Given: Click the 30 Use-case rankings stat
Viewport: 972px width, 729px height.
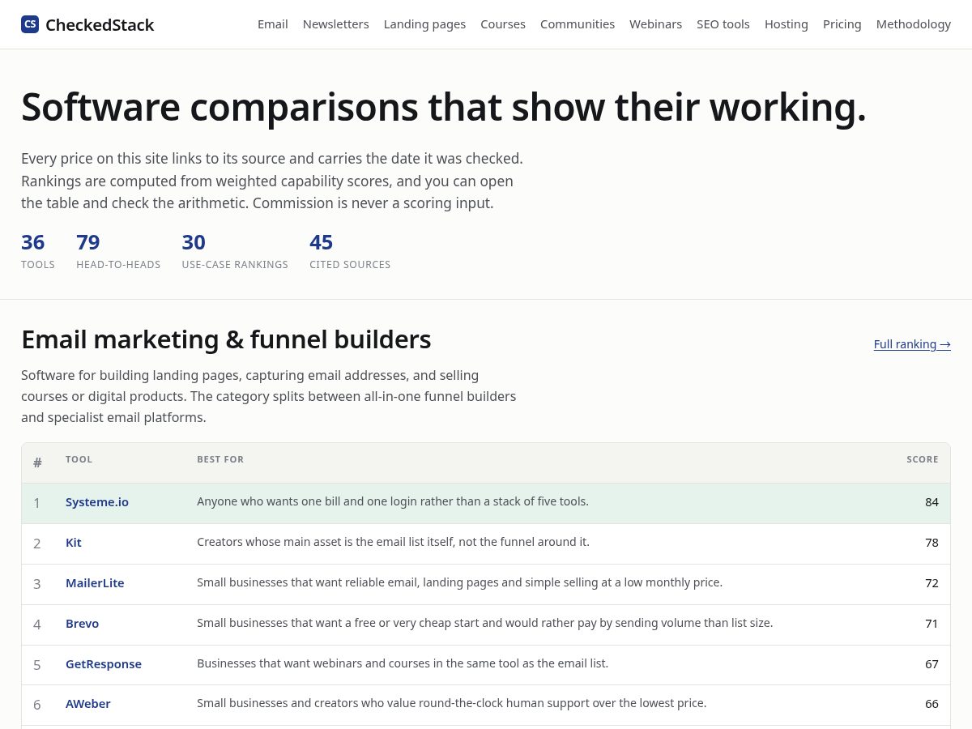Looking at the screenshot, I should tap(235, 251).
